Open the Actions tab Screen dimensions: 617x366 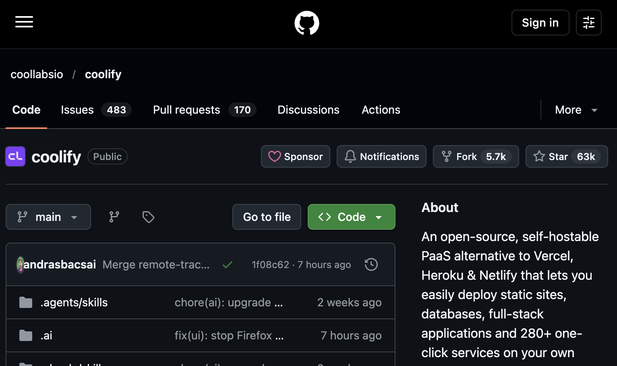click(381, 110)
